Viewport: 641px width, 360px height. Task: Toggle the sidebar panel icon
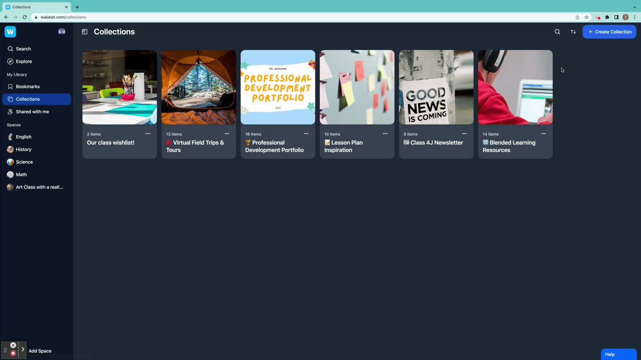tap(85, 32)
